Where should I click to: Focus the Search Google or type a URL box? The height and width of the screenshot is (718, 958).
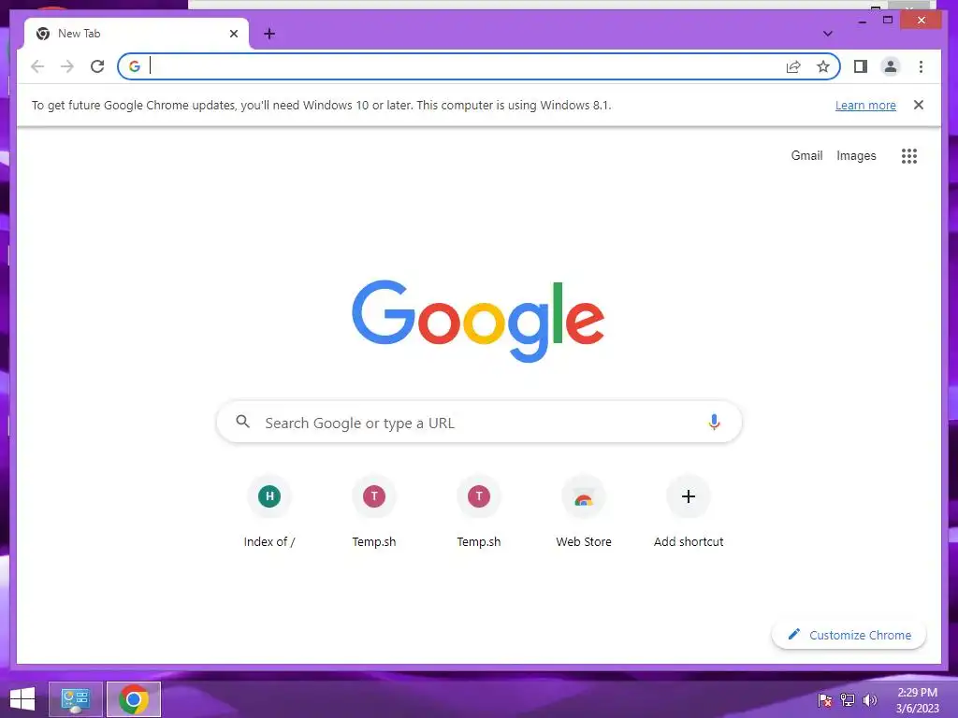(x=479, y=422)
